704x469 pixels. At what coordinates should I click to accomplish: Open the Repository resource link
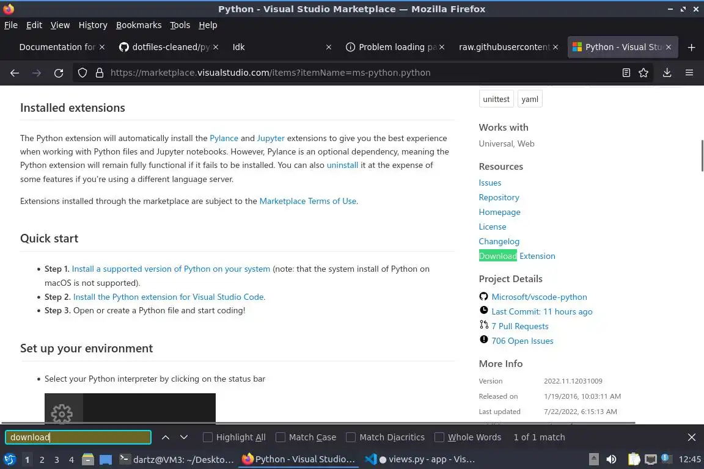click(x=499, y=197)
